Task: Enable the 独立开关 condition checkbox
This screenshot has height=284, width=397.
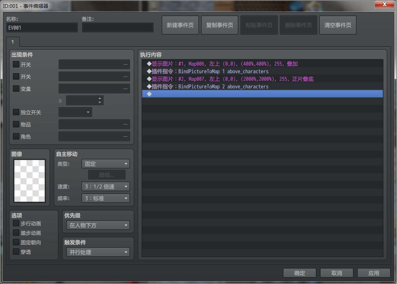Action: pyautogui.click(x=16, y=112)
